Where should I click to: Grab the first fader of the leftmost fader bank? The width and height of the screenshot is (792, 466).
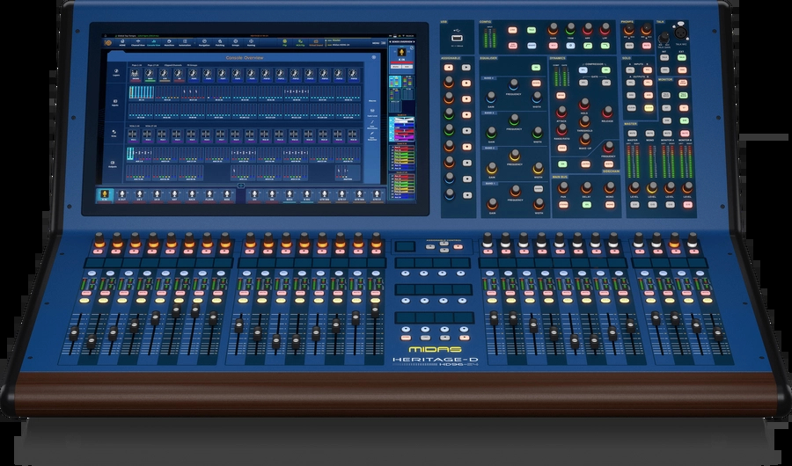pos(74,332)
